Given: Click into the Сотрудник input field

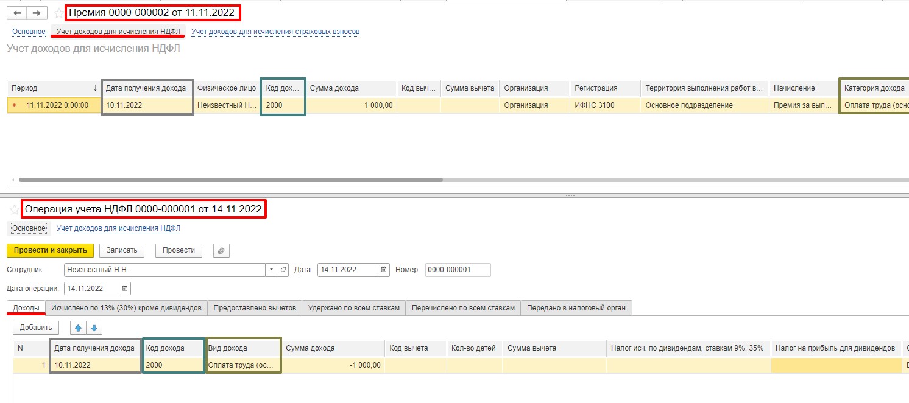Looking at the screenshot, I should pos(165,270).
